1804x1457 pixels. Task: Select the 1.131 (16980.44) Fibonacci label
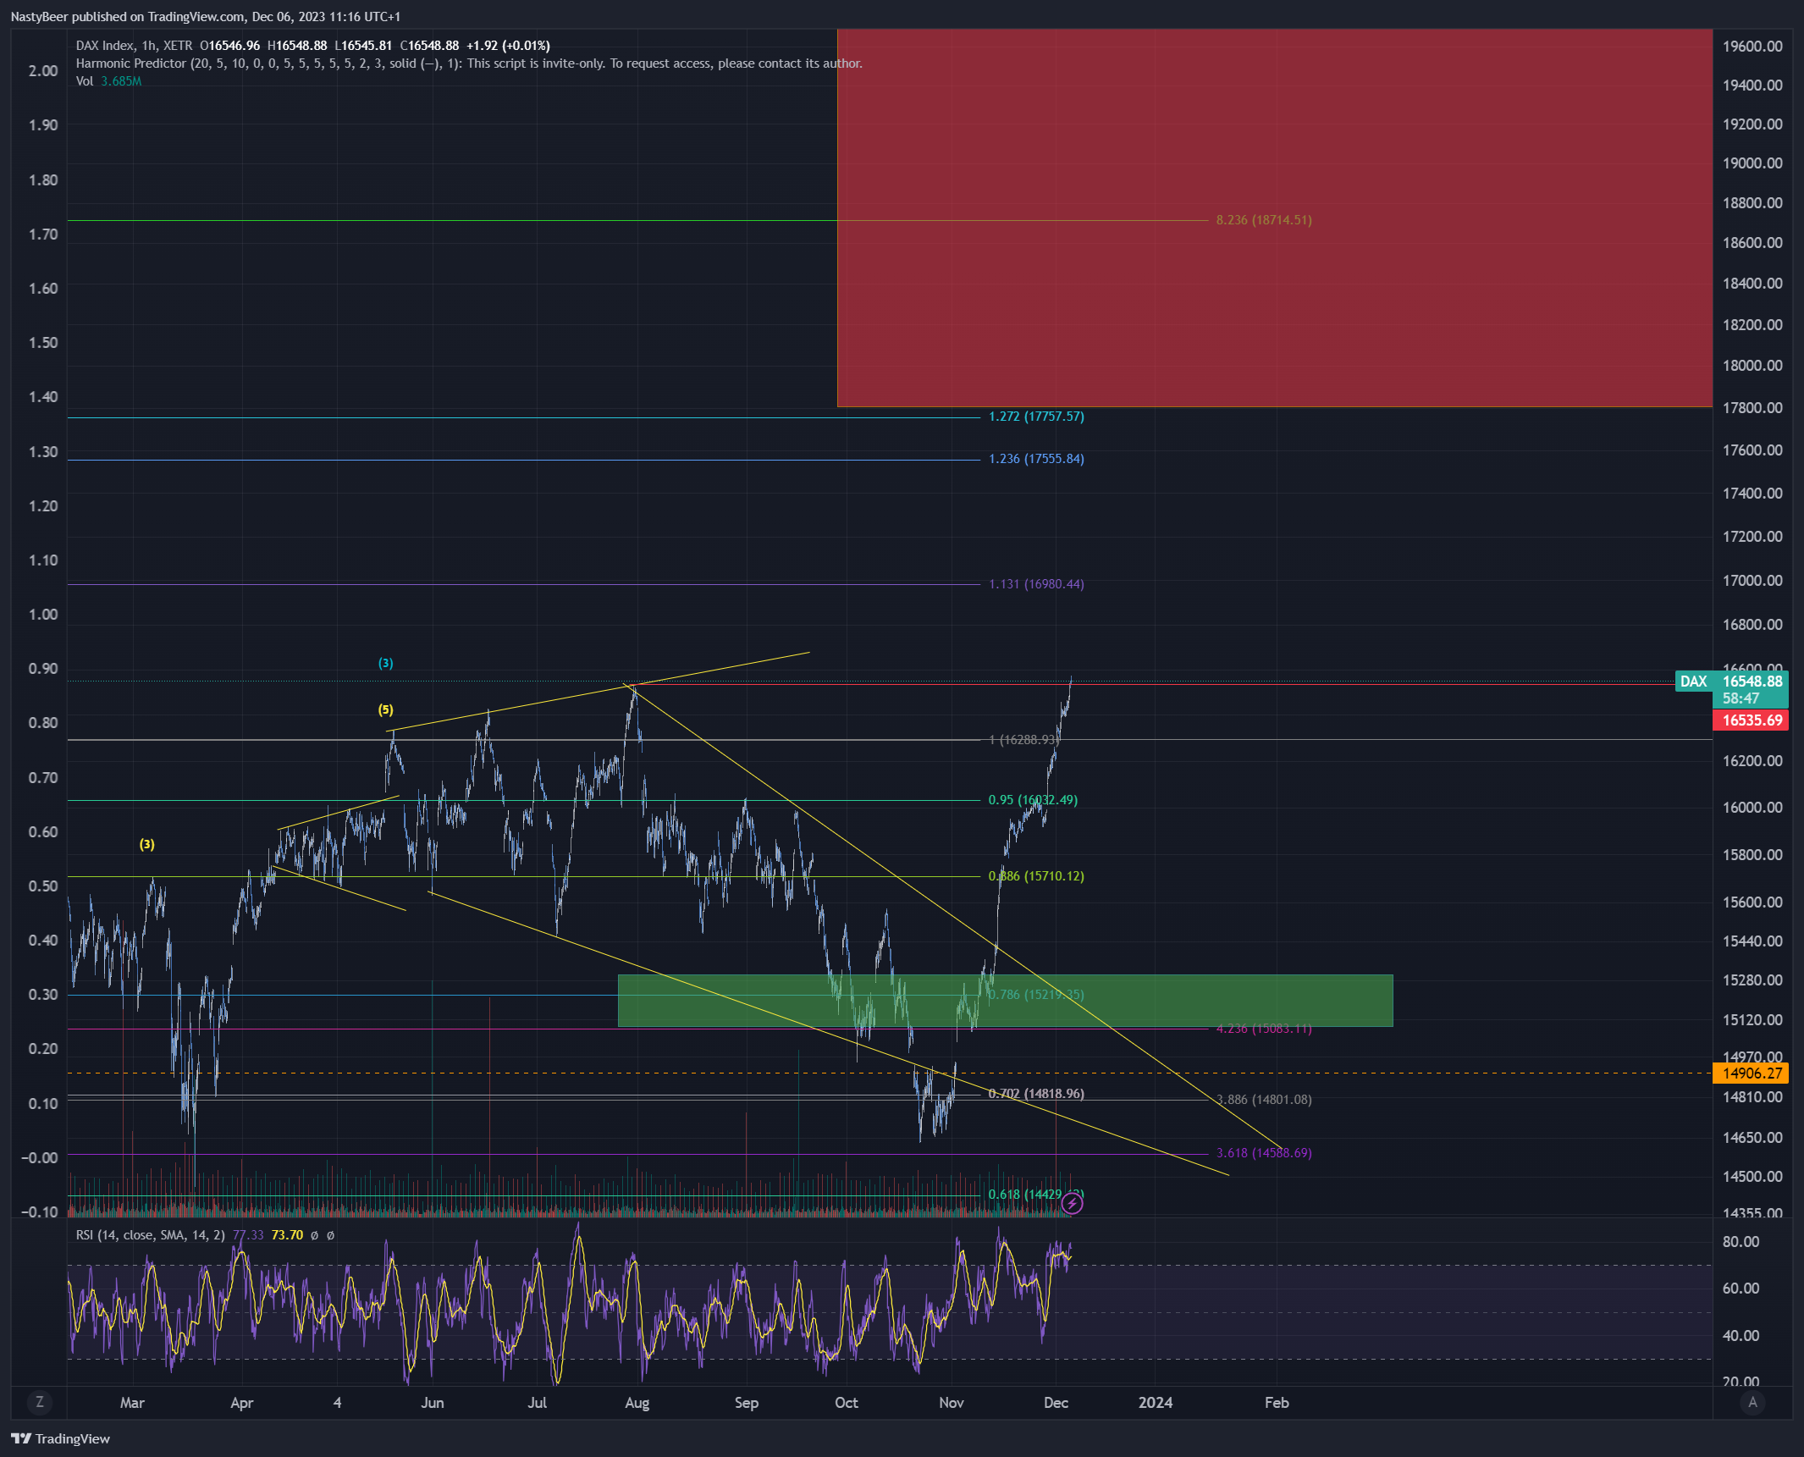tap(1036, 584)
